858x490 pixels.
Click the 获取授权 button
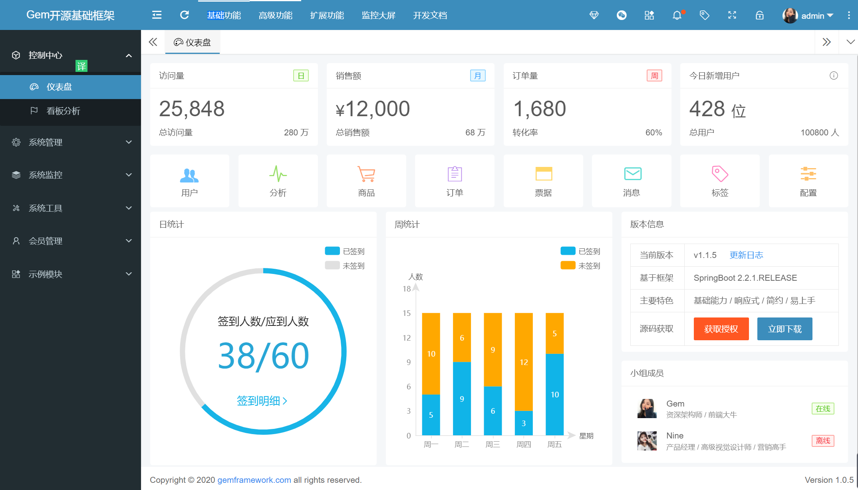tap(721, 329)
